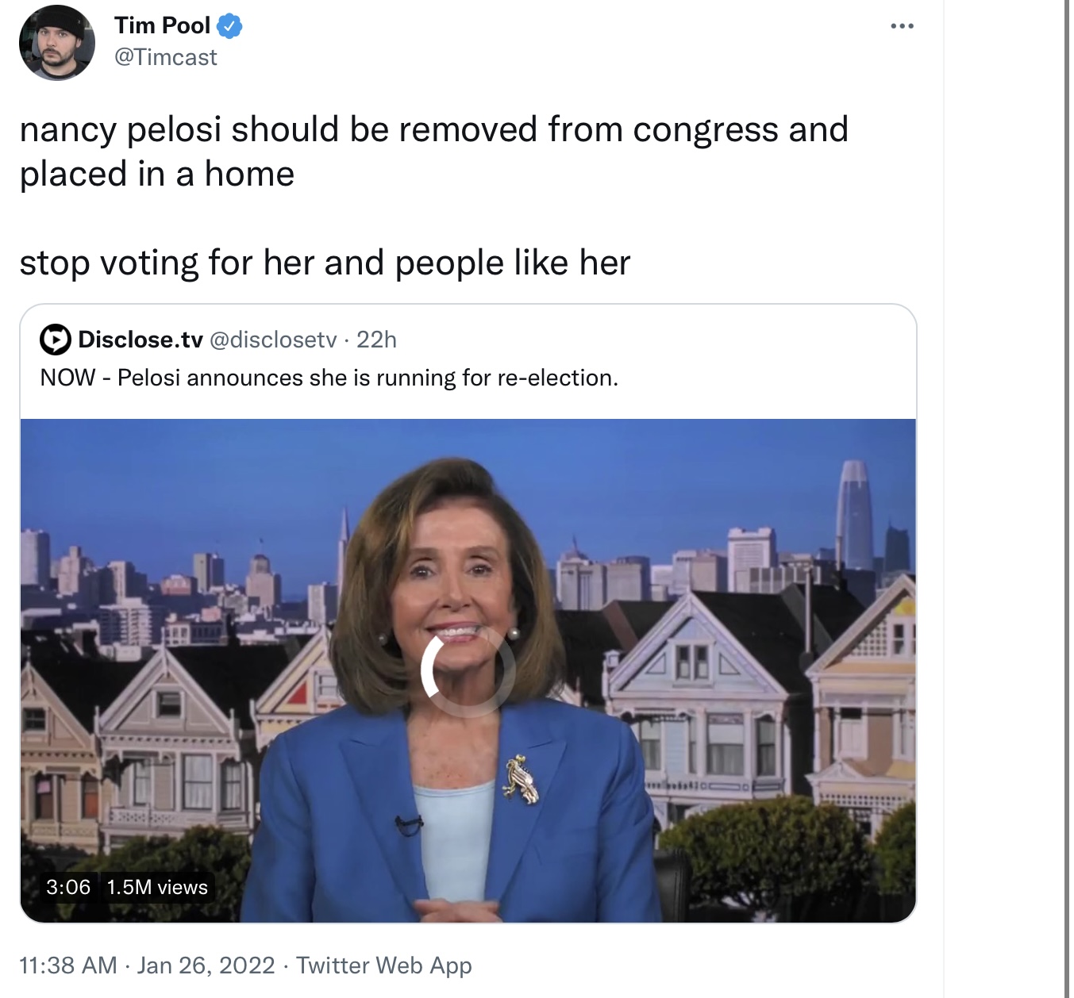
Task: Click the loading spinner on the video
Action: 467,670
